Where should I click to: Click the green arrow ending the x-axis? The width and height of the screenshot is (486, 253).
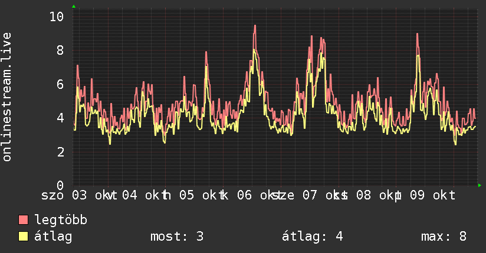(480, 185)
